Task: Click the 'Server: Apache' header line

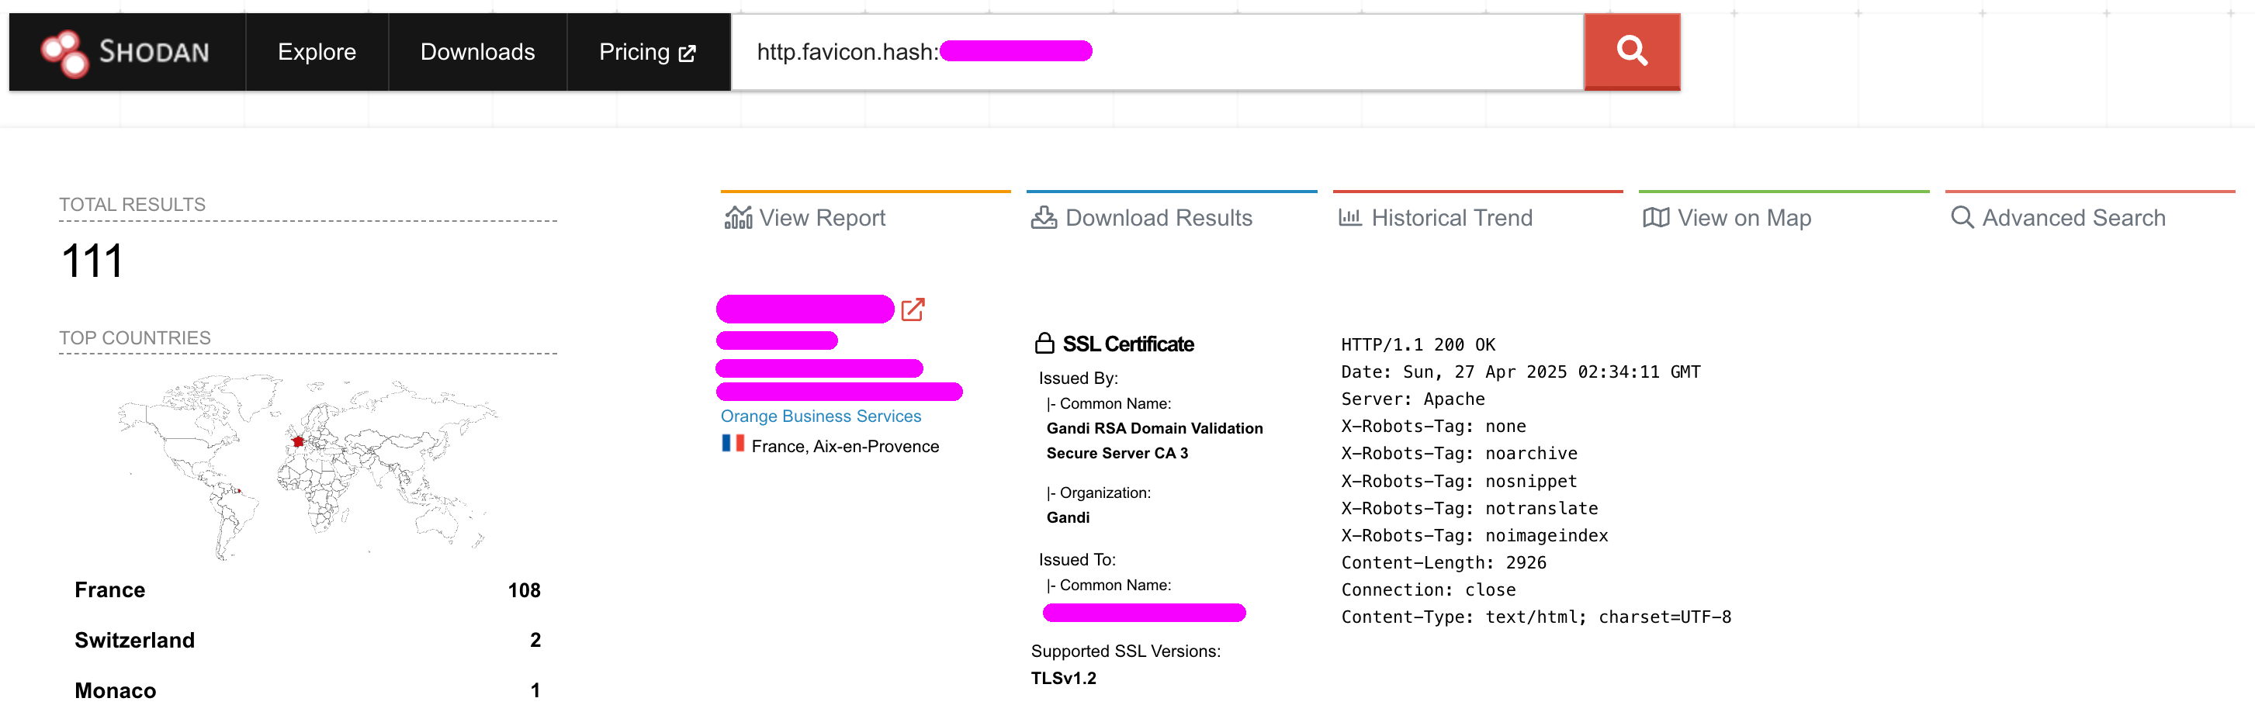Action: [x=1413, y=399]
